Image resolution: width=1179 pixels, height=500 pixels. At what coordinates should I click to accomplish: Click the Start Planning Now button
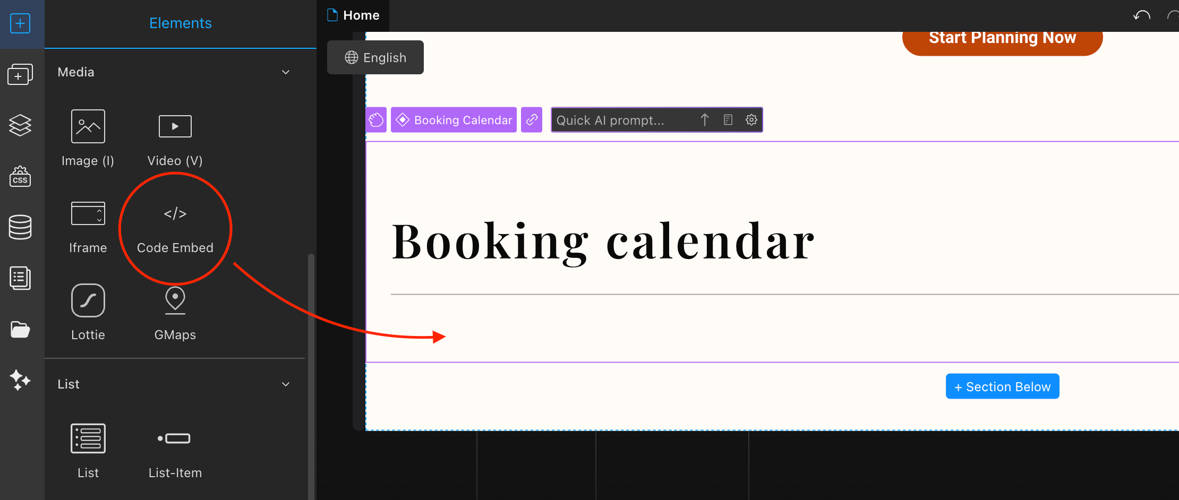click(x=1003, y=38)
